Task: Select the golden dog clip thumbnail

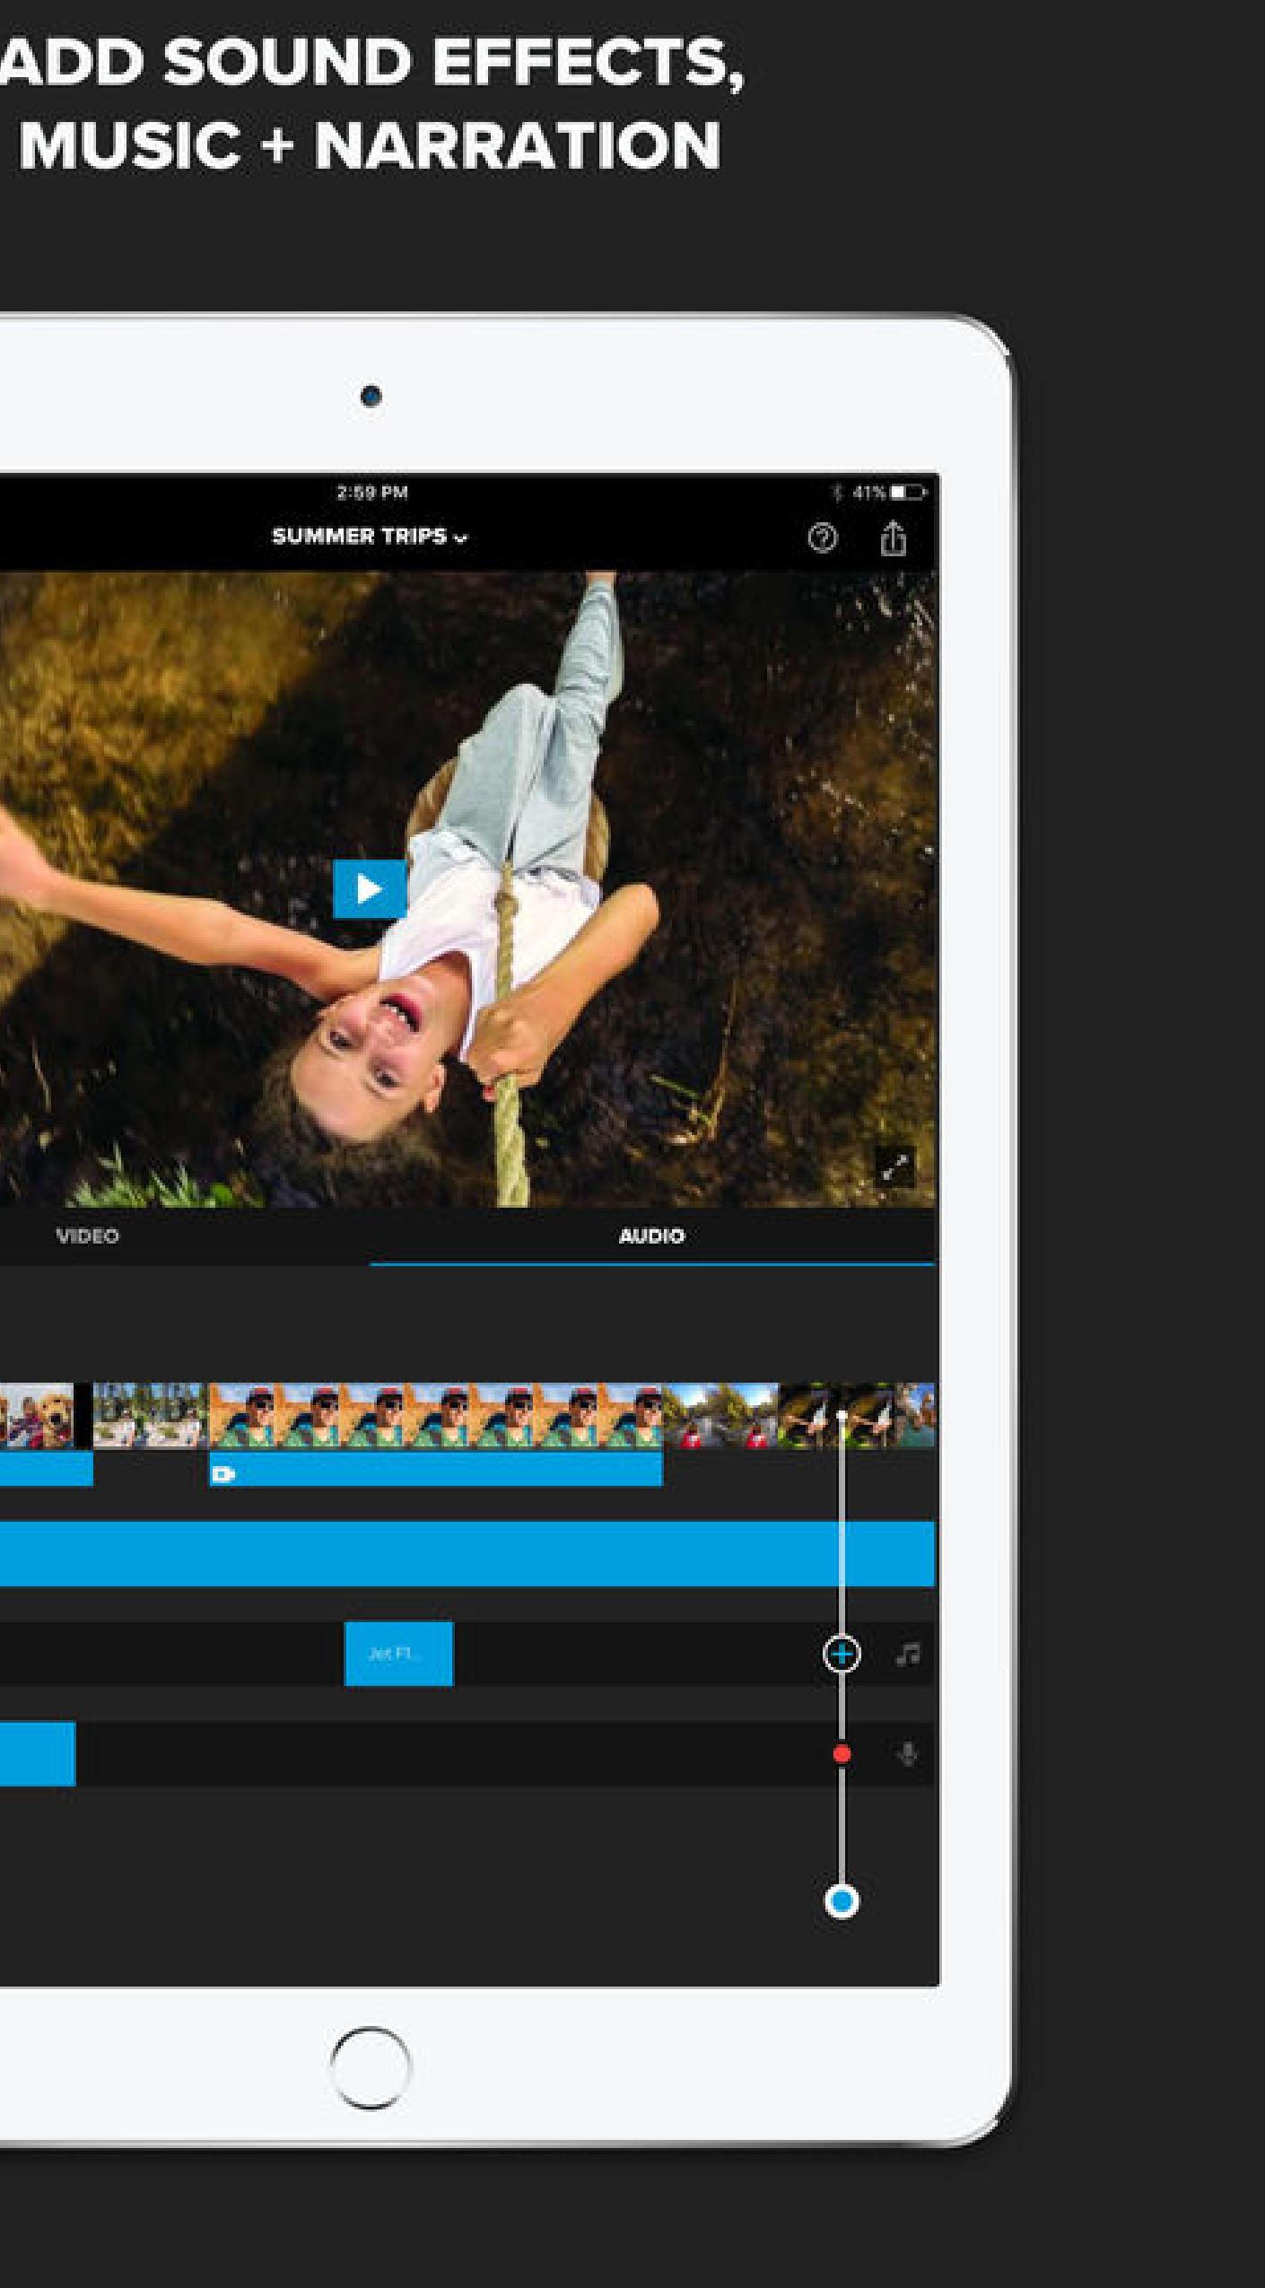Action: click(x=37, y=1415)
